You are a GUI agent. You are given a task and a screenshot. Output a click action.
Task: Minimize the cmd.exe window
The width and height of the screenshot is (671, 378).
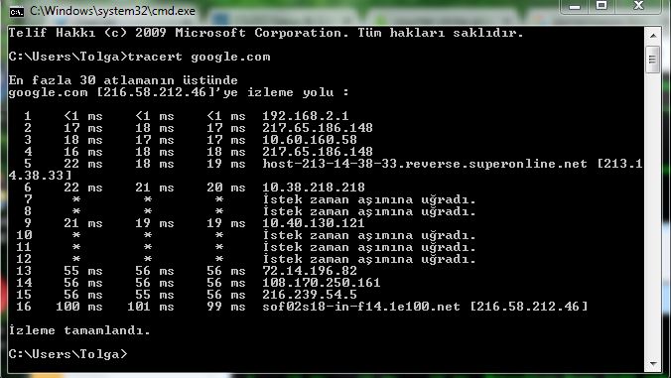coord(575,6)
